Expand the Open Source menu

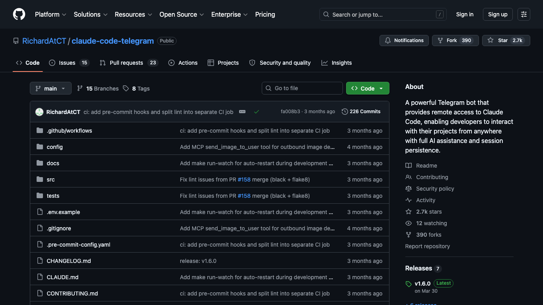coord(182,14)
